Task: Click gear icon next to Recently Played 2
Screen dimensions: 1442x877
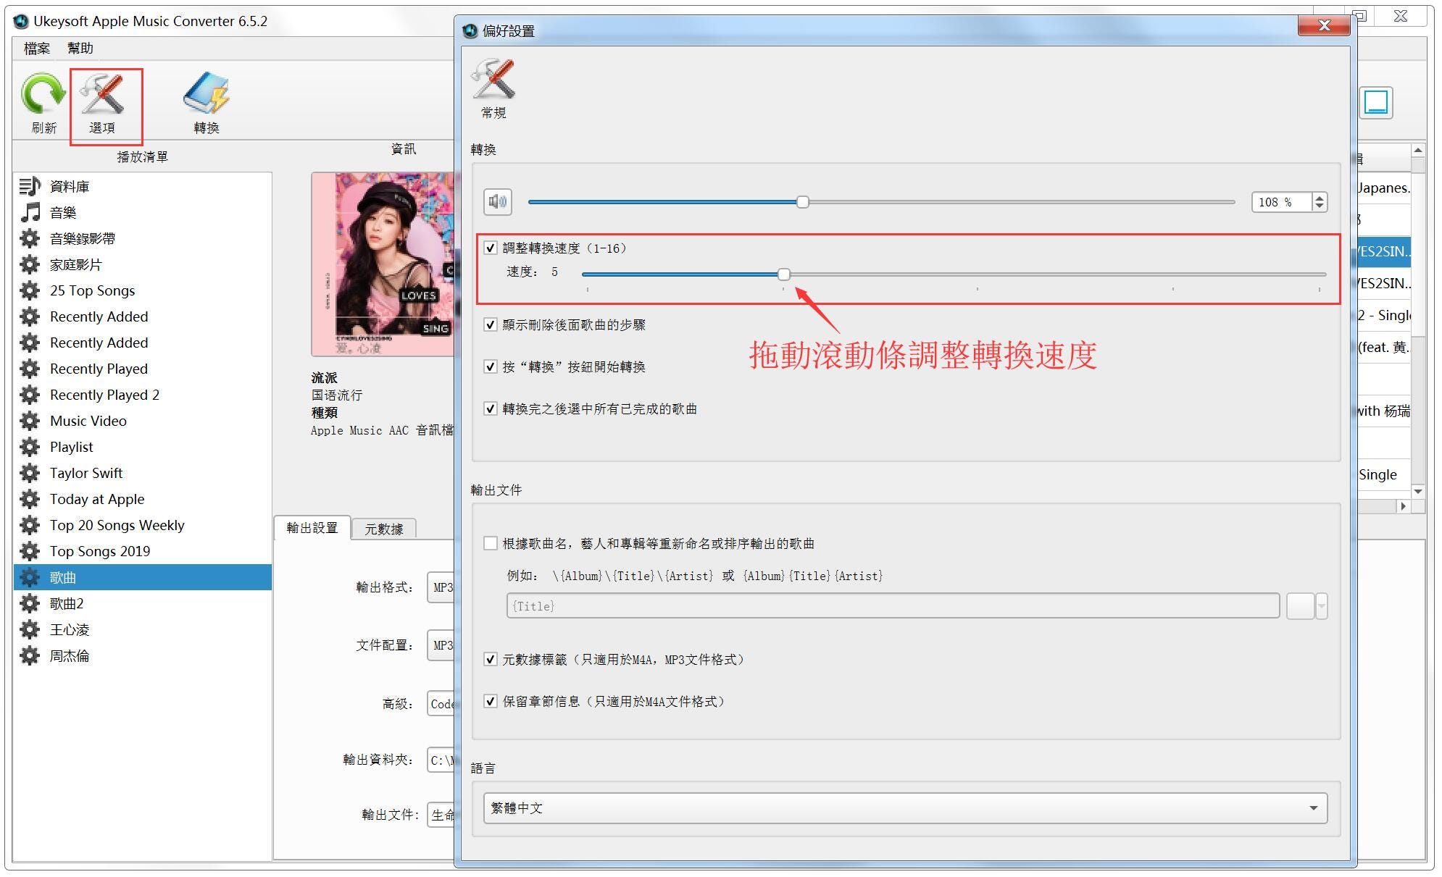Action: coord(30,395)
